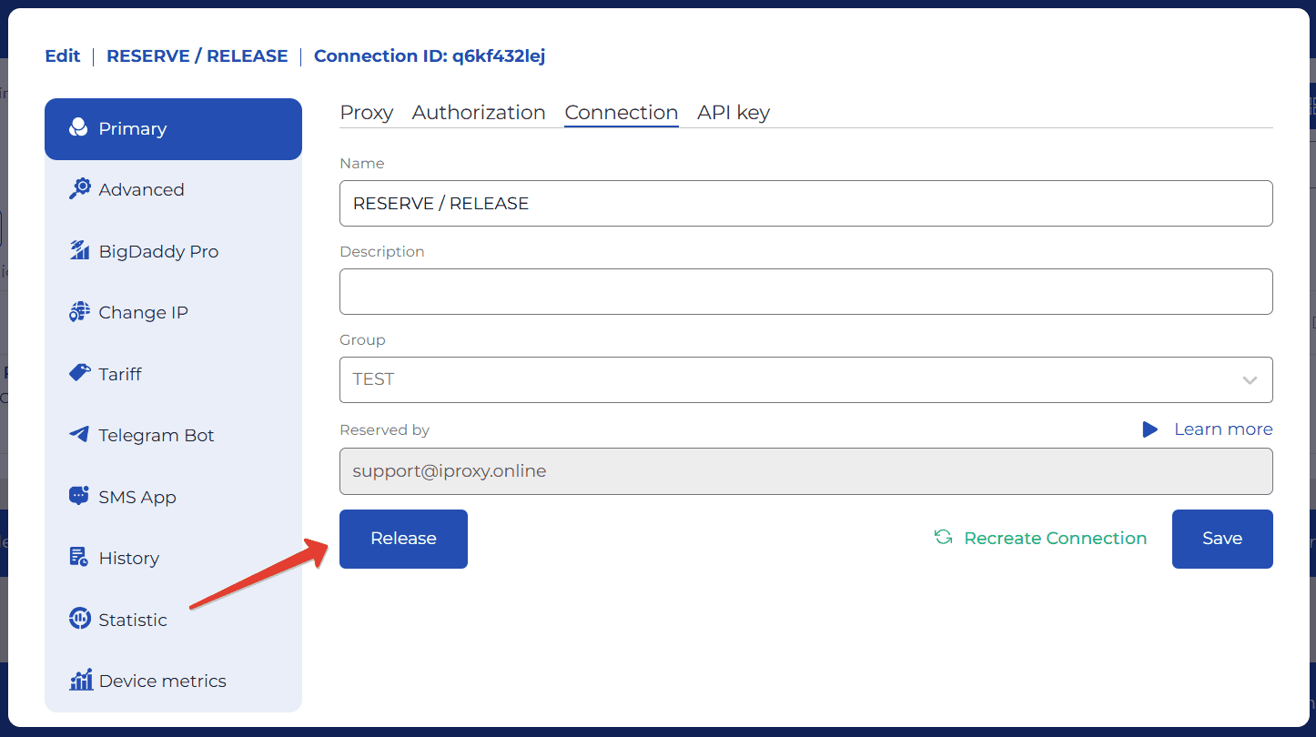Screen dimensions: 1316x737
Task: Switch to the API key tab
Action: tap(734, 113)
